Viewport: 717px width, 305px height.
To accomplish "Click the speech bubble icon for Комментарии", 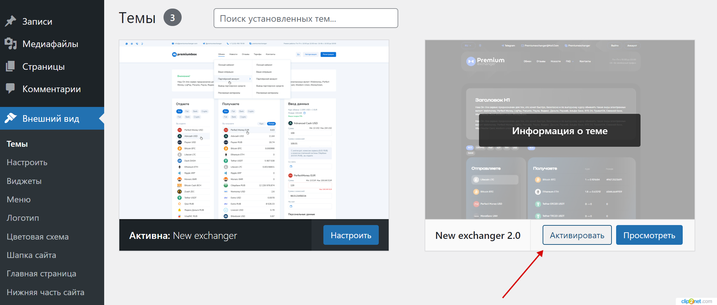I will pyautogui.click(x=11, y=88).
